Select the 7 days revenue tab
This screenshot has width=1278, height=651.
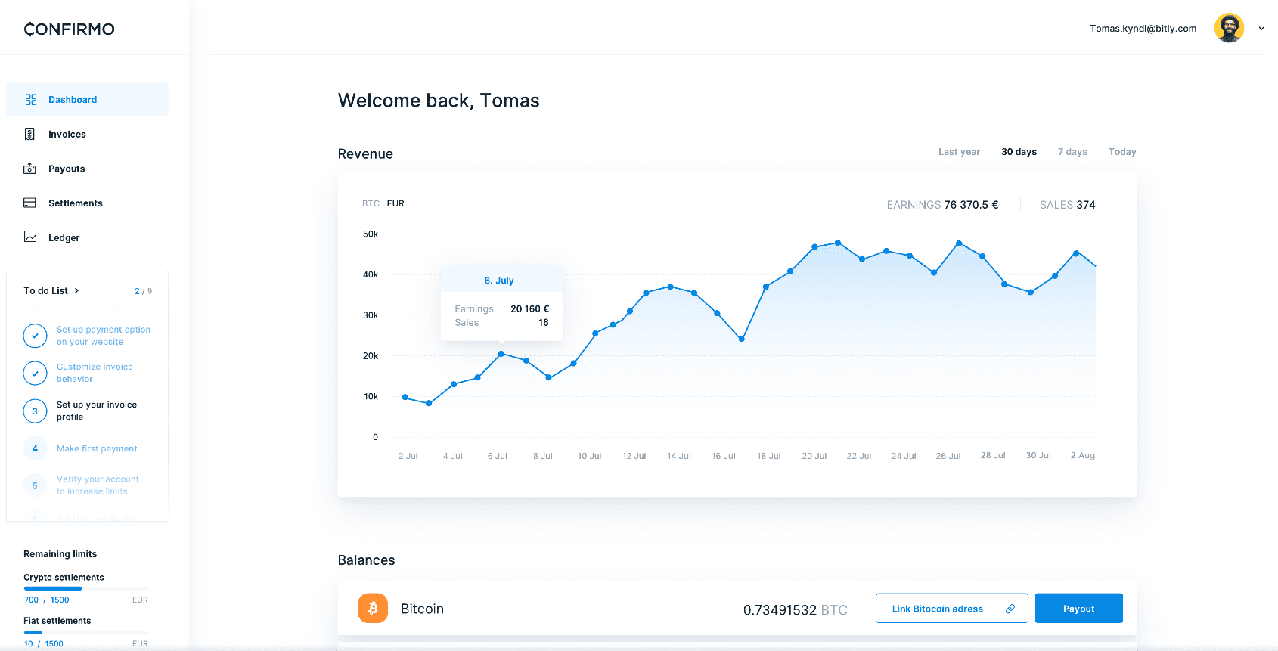[1072, 152]
